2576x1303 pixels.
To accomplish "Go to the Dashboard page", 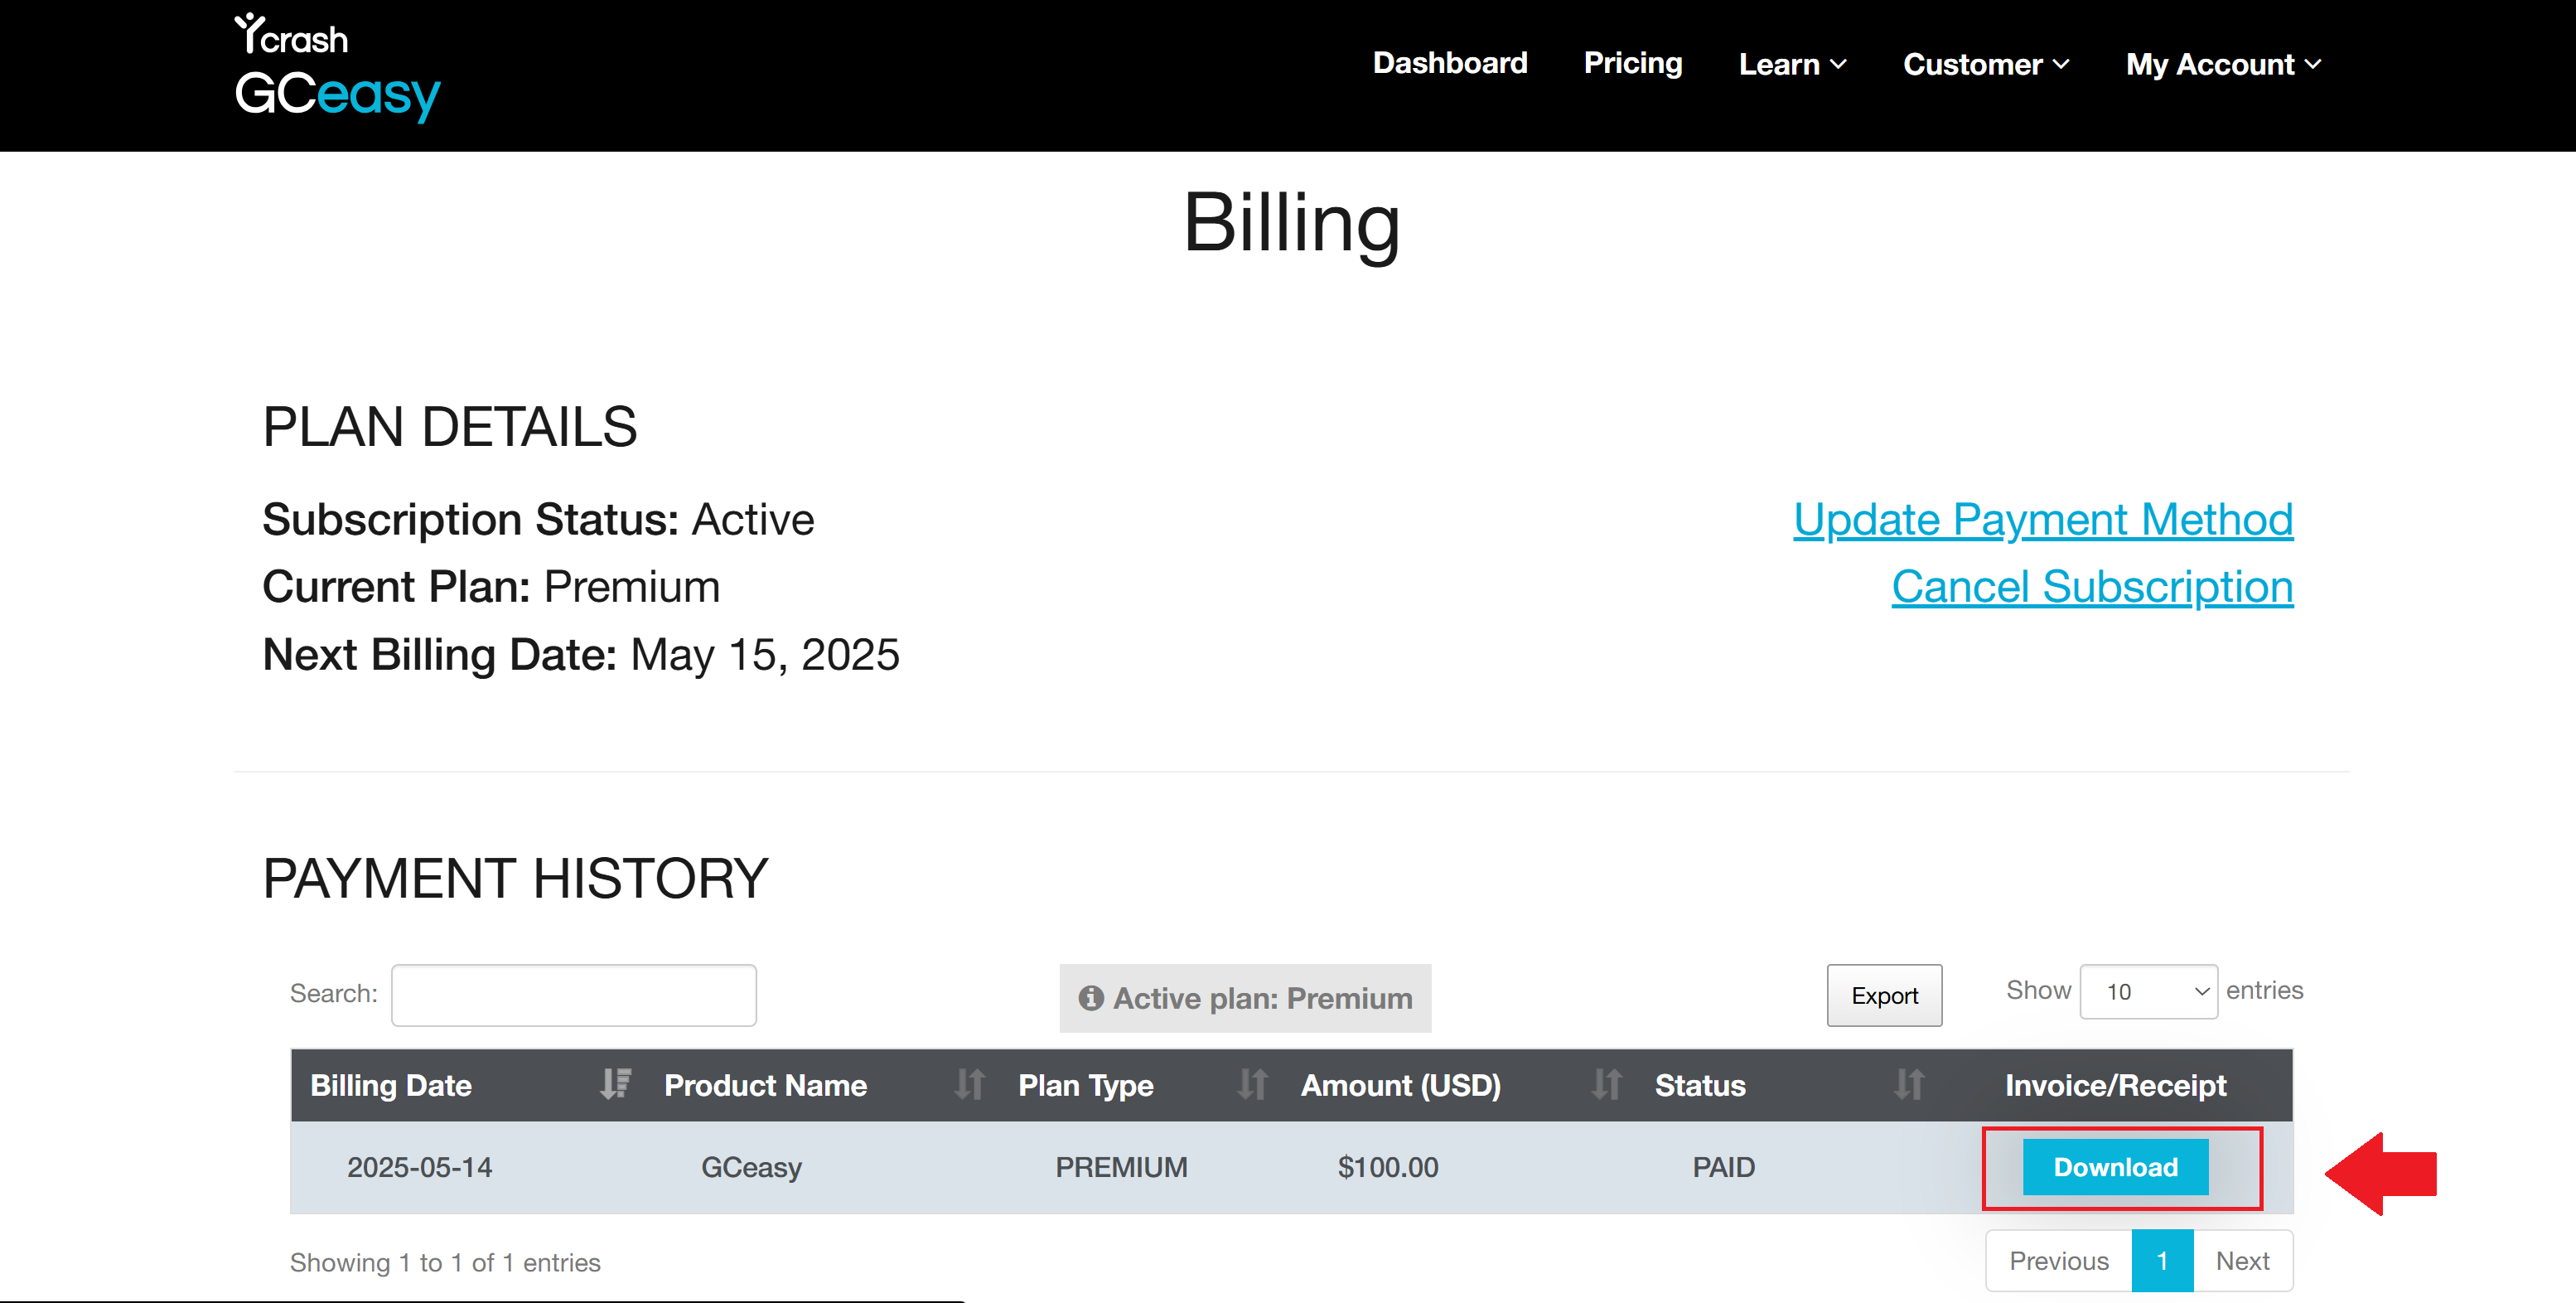I will pyautogui.click(x=1450, y=63).
